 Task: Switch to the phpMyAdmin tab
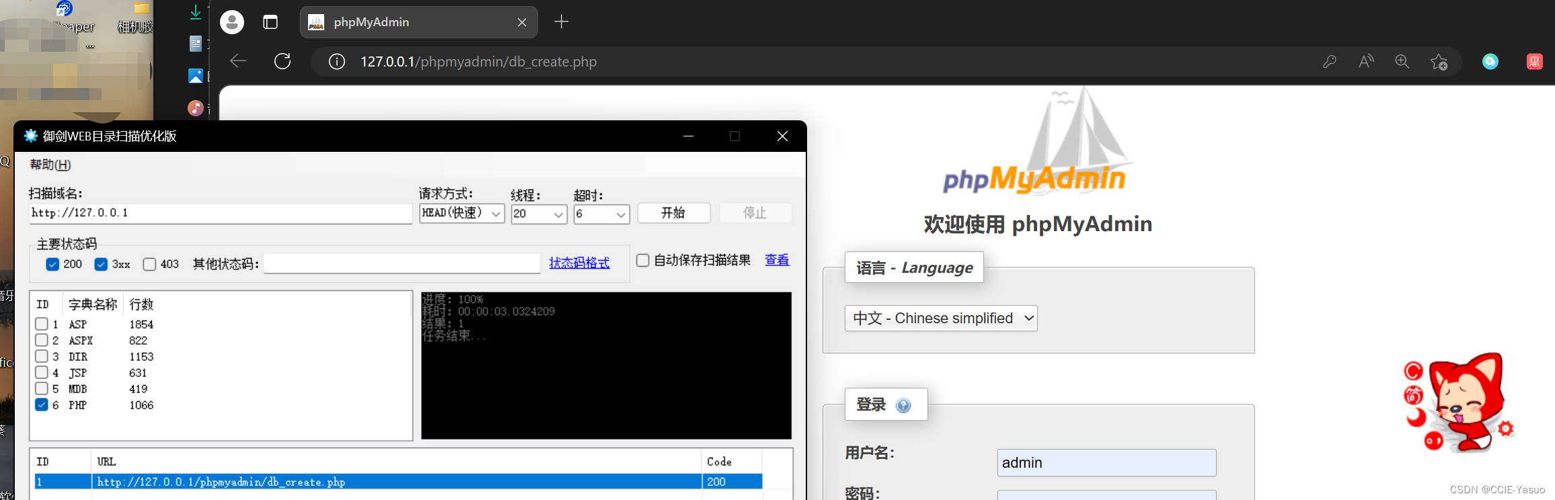(x=418, y=22)
